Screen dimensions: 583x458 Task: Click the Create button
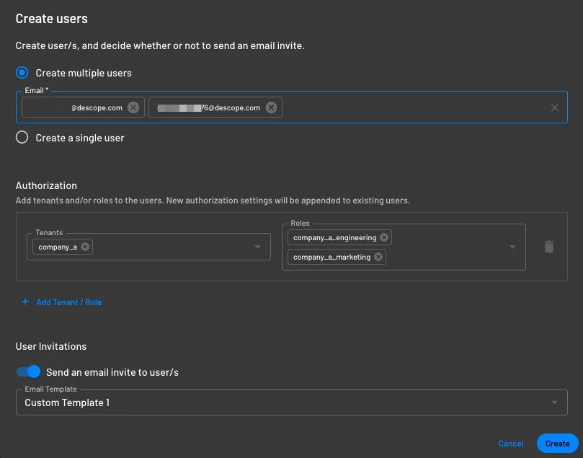click(557, 444)
